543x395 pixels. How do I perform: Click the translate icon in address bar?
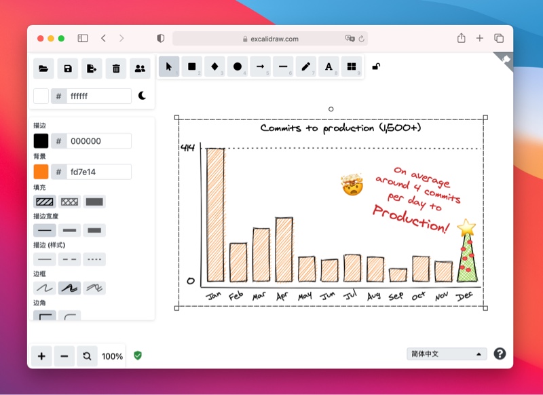350,39
